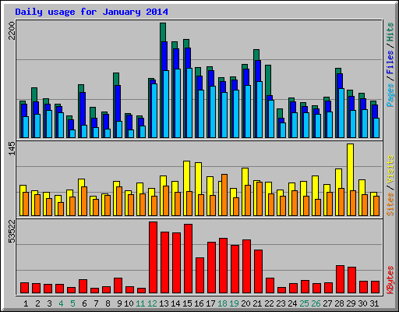Click the green Hits bar for day 22
This screenshot has width=399, height=312.
coord(268,80)
